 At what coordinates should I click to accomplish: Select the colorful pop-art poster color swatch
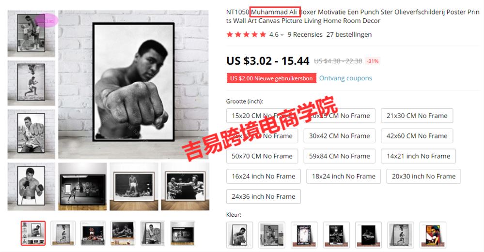[433, 235]
